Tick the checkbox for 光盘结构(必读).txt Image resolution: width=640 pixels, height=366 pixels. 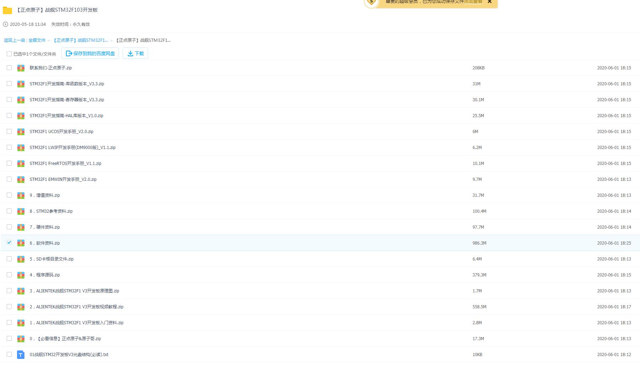(x=9, y=354)
